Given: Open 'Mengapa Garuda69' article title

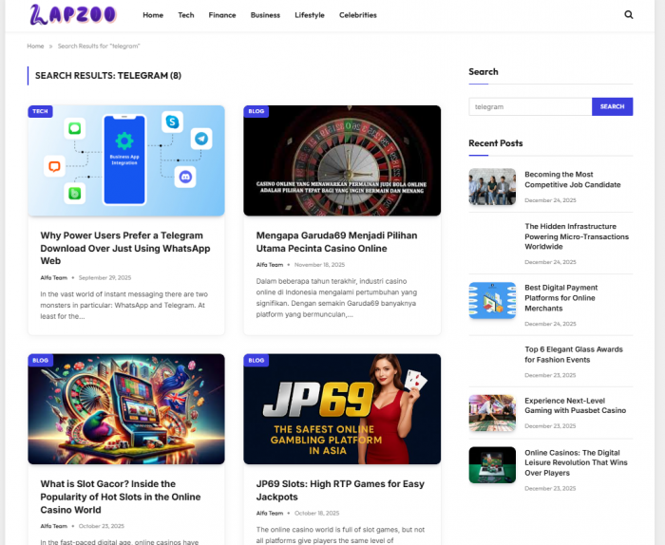Looking at the screenshot, I should coord(335,241).
